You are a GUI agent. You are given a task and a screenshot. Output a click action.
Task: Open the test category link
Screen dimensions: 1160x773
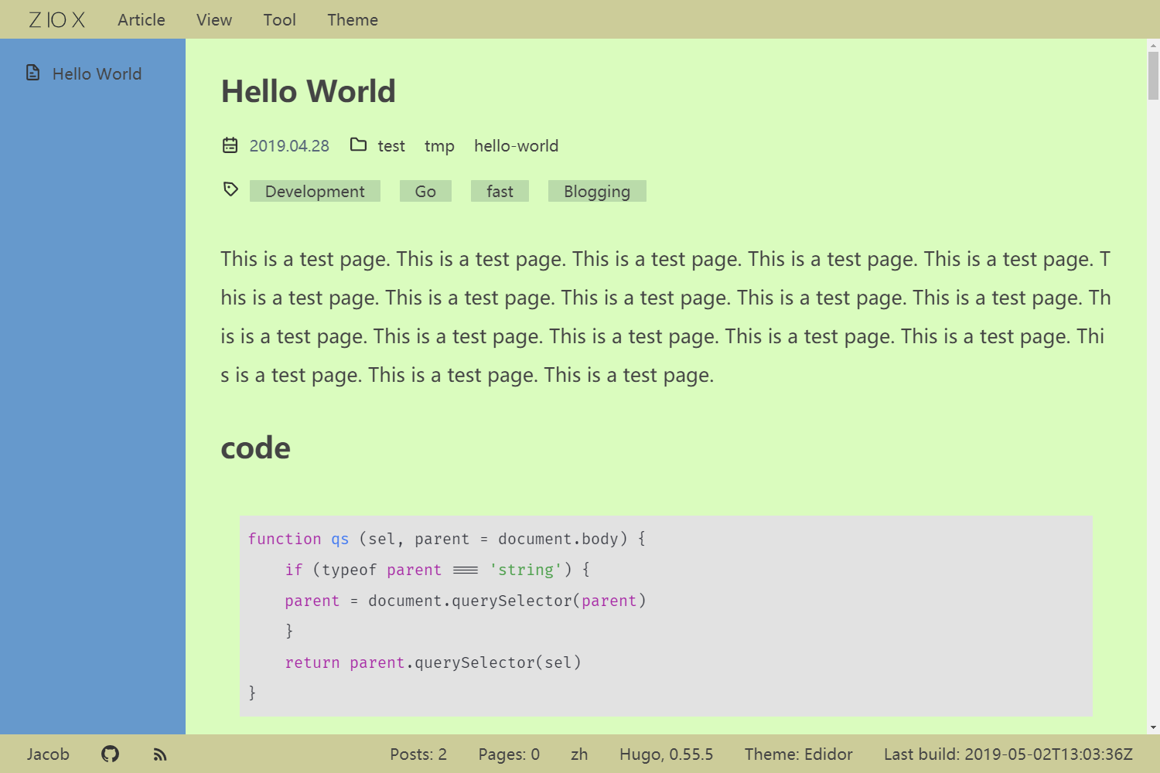[391, 146]
